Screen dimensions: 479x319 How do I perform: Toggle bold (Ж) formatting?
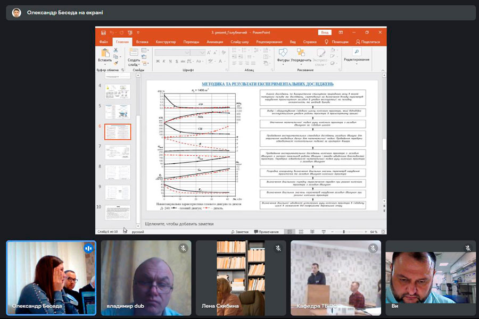pyautogui.click(x=158, y=61)
